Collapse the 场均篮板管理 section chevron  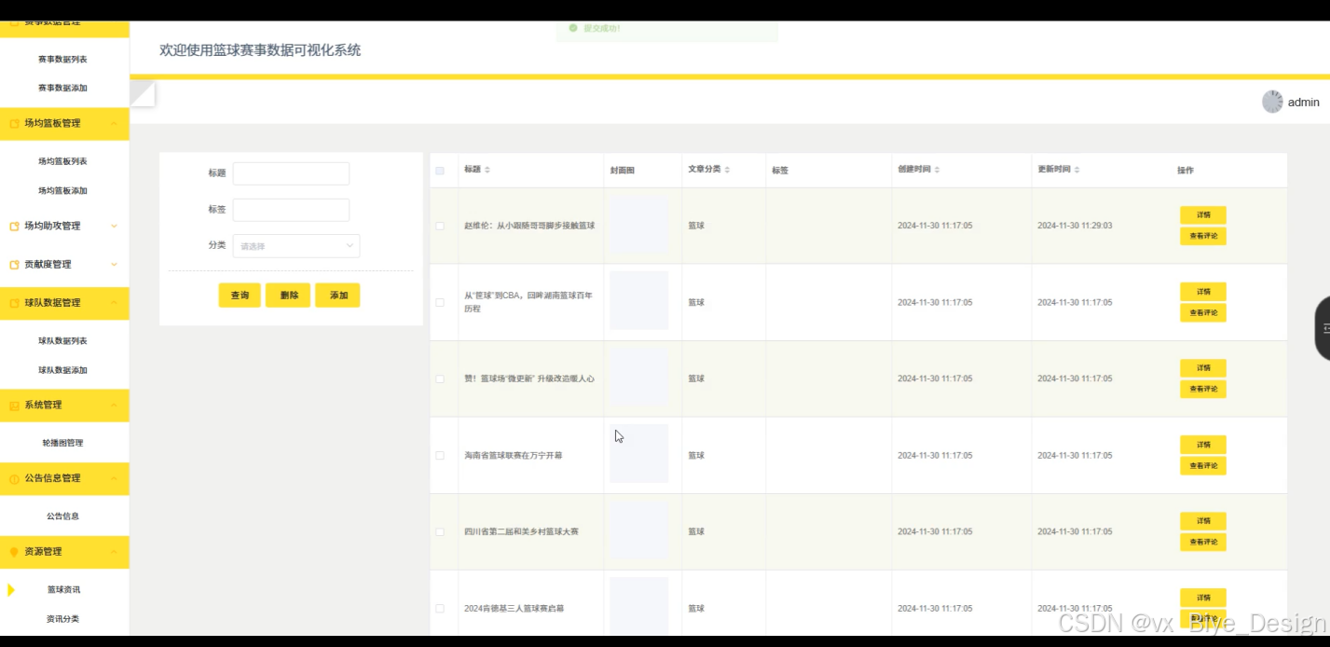click(114, 123)
